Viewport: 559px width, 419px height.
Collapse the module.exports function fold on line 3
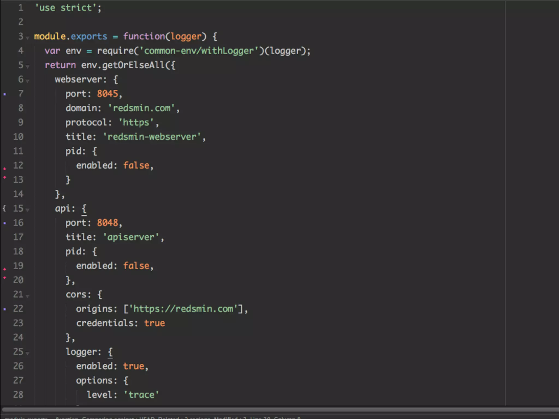27,38
